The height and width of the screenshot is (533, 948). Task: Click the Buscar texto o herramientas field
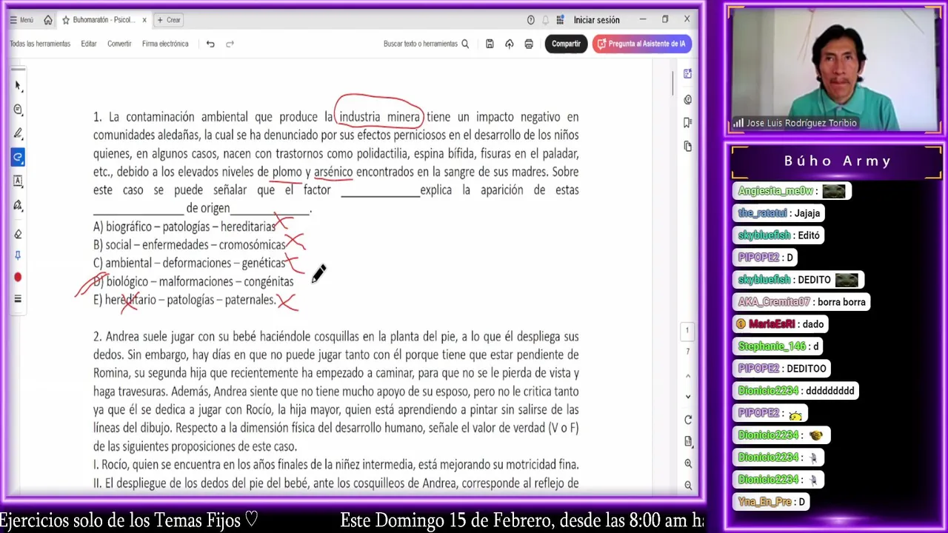pyautogui.click(x=426, y=44)
